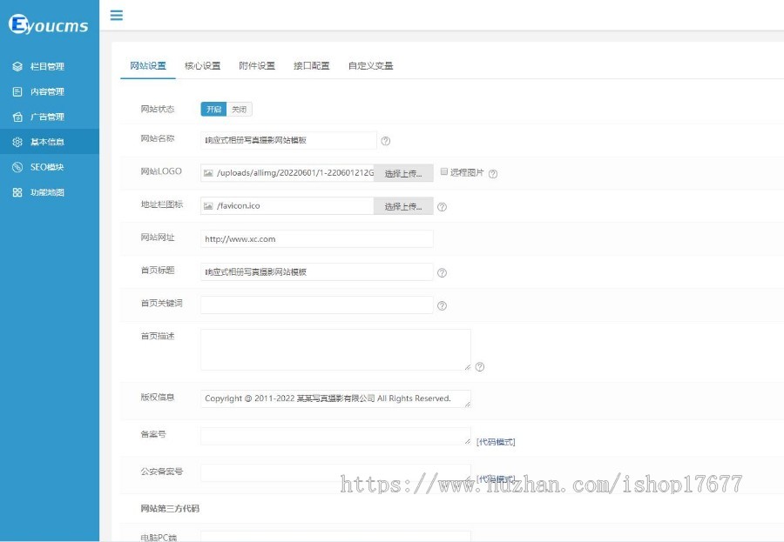The height and width of the screenshot is (542, 784).
Task: Click 选择上传 button for 地址栏图标
Action: (x=403, y=206)
